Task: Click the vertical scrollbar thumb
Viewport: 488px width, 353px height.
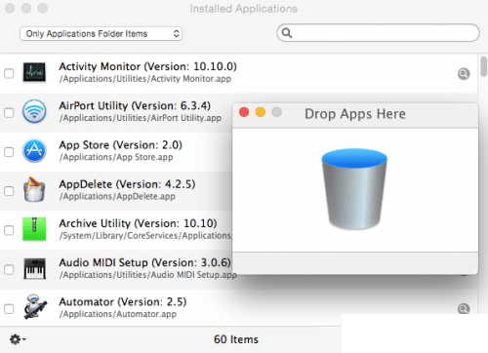Action: click(x=484, y=66)
